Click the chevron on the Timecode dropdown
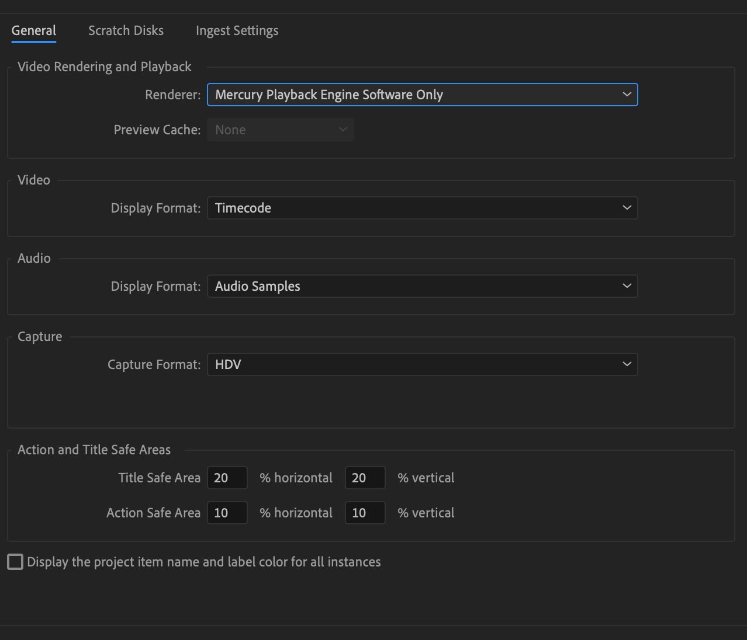The image size is (747, 640). pyautogui.click(x=627, y=207)
